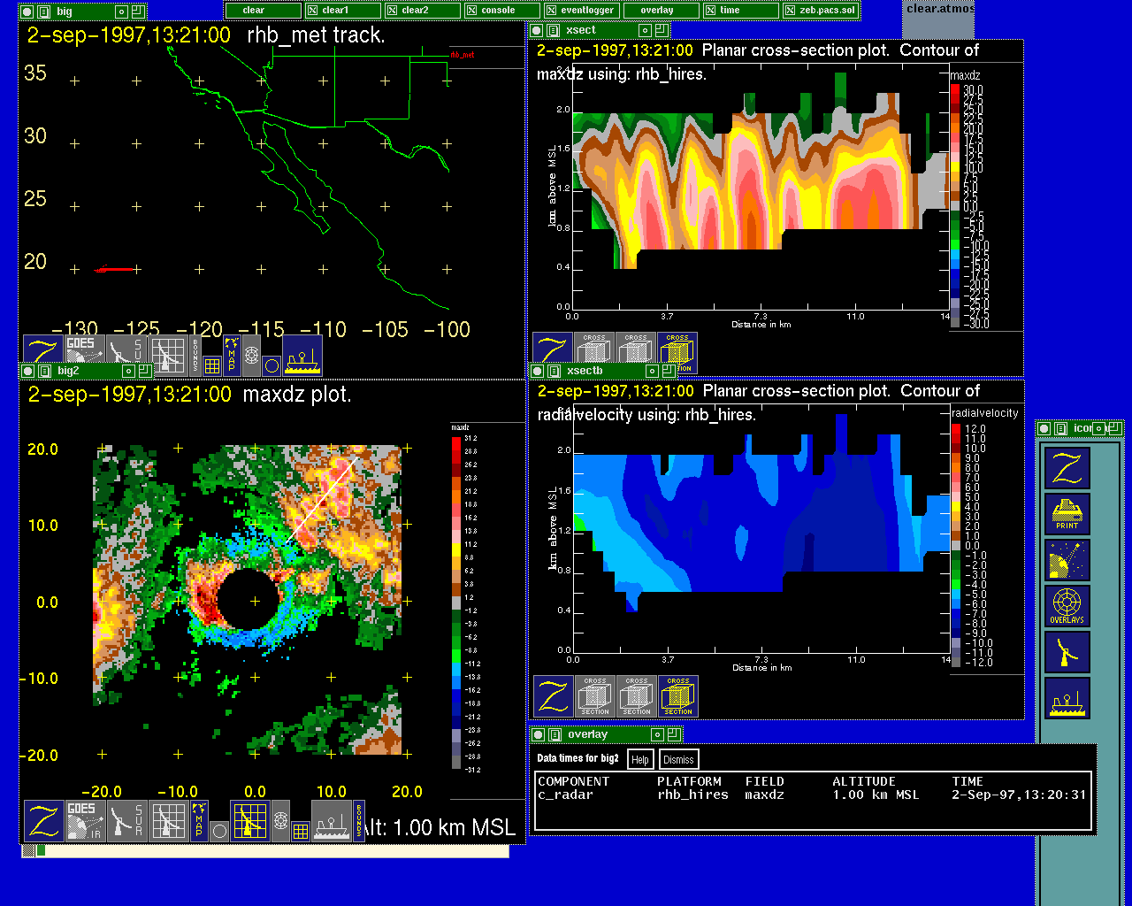Screen dimensions: 1132x906
Task: Click the BOUNDS icon beside the altitude label
Action: (359, 820)
